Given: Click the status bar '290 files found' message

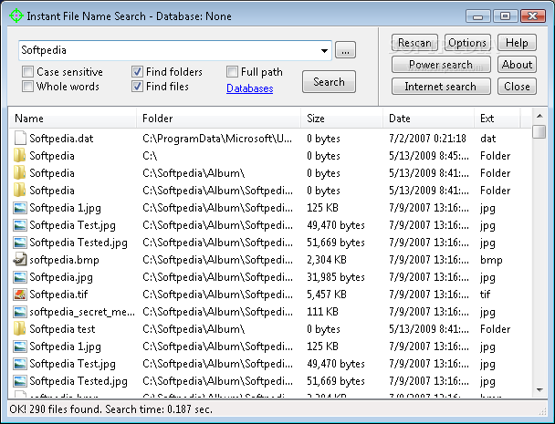Looking at the screenshot, I should [x=110, y=409].
